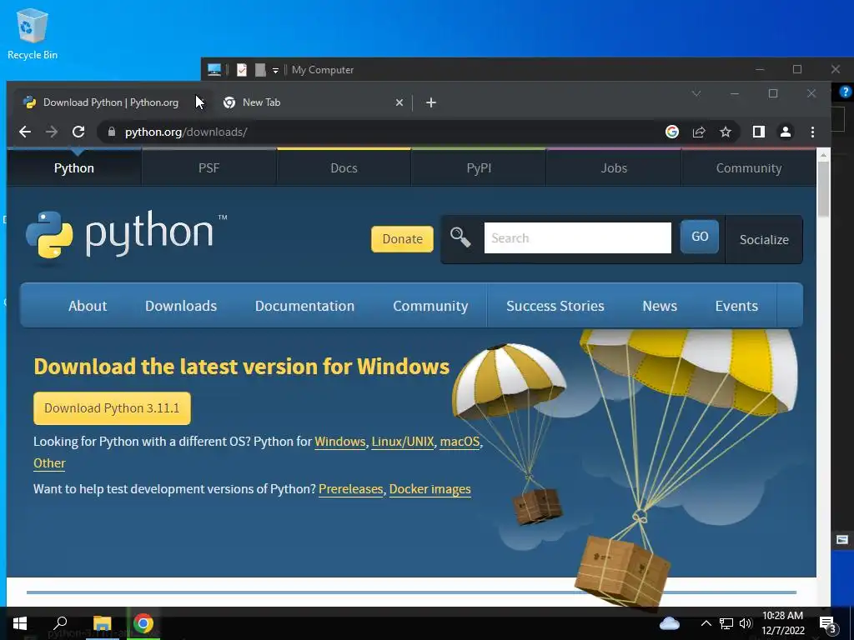Click the My Computer window's system icon

[x=214, y=70]
